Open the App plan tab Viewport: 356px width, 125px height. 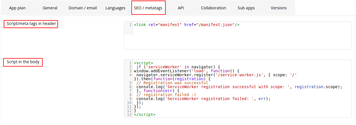[17, 8]
